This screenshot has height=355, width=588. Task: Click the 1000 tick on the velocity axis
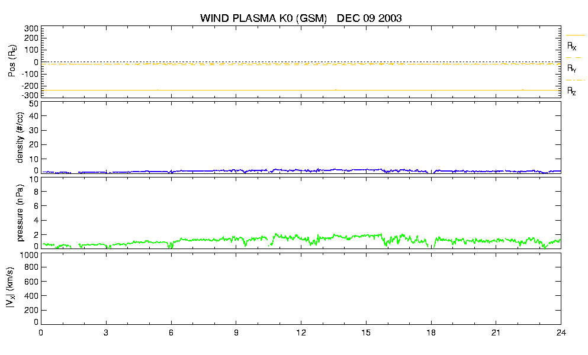point(29,256)
